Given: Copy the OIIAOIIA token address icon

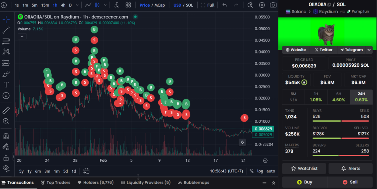Looking at the screenshot, I should pos(329,4).
